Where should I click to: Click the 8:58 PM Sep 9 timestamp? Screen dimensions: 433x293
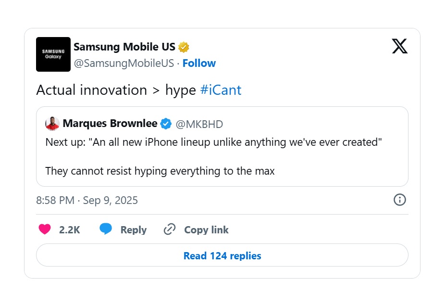point(87,201)
